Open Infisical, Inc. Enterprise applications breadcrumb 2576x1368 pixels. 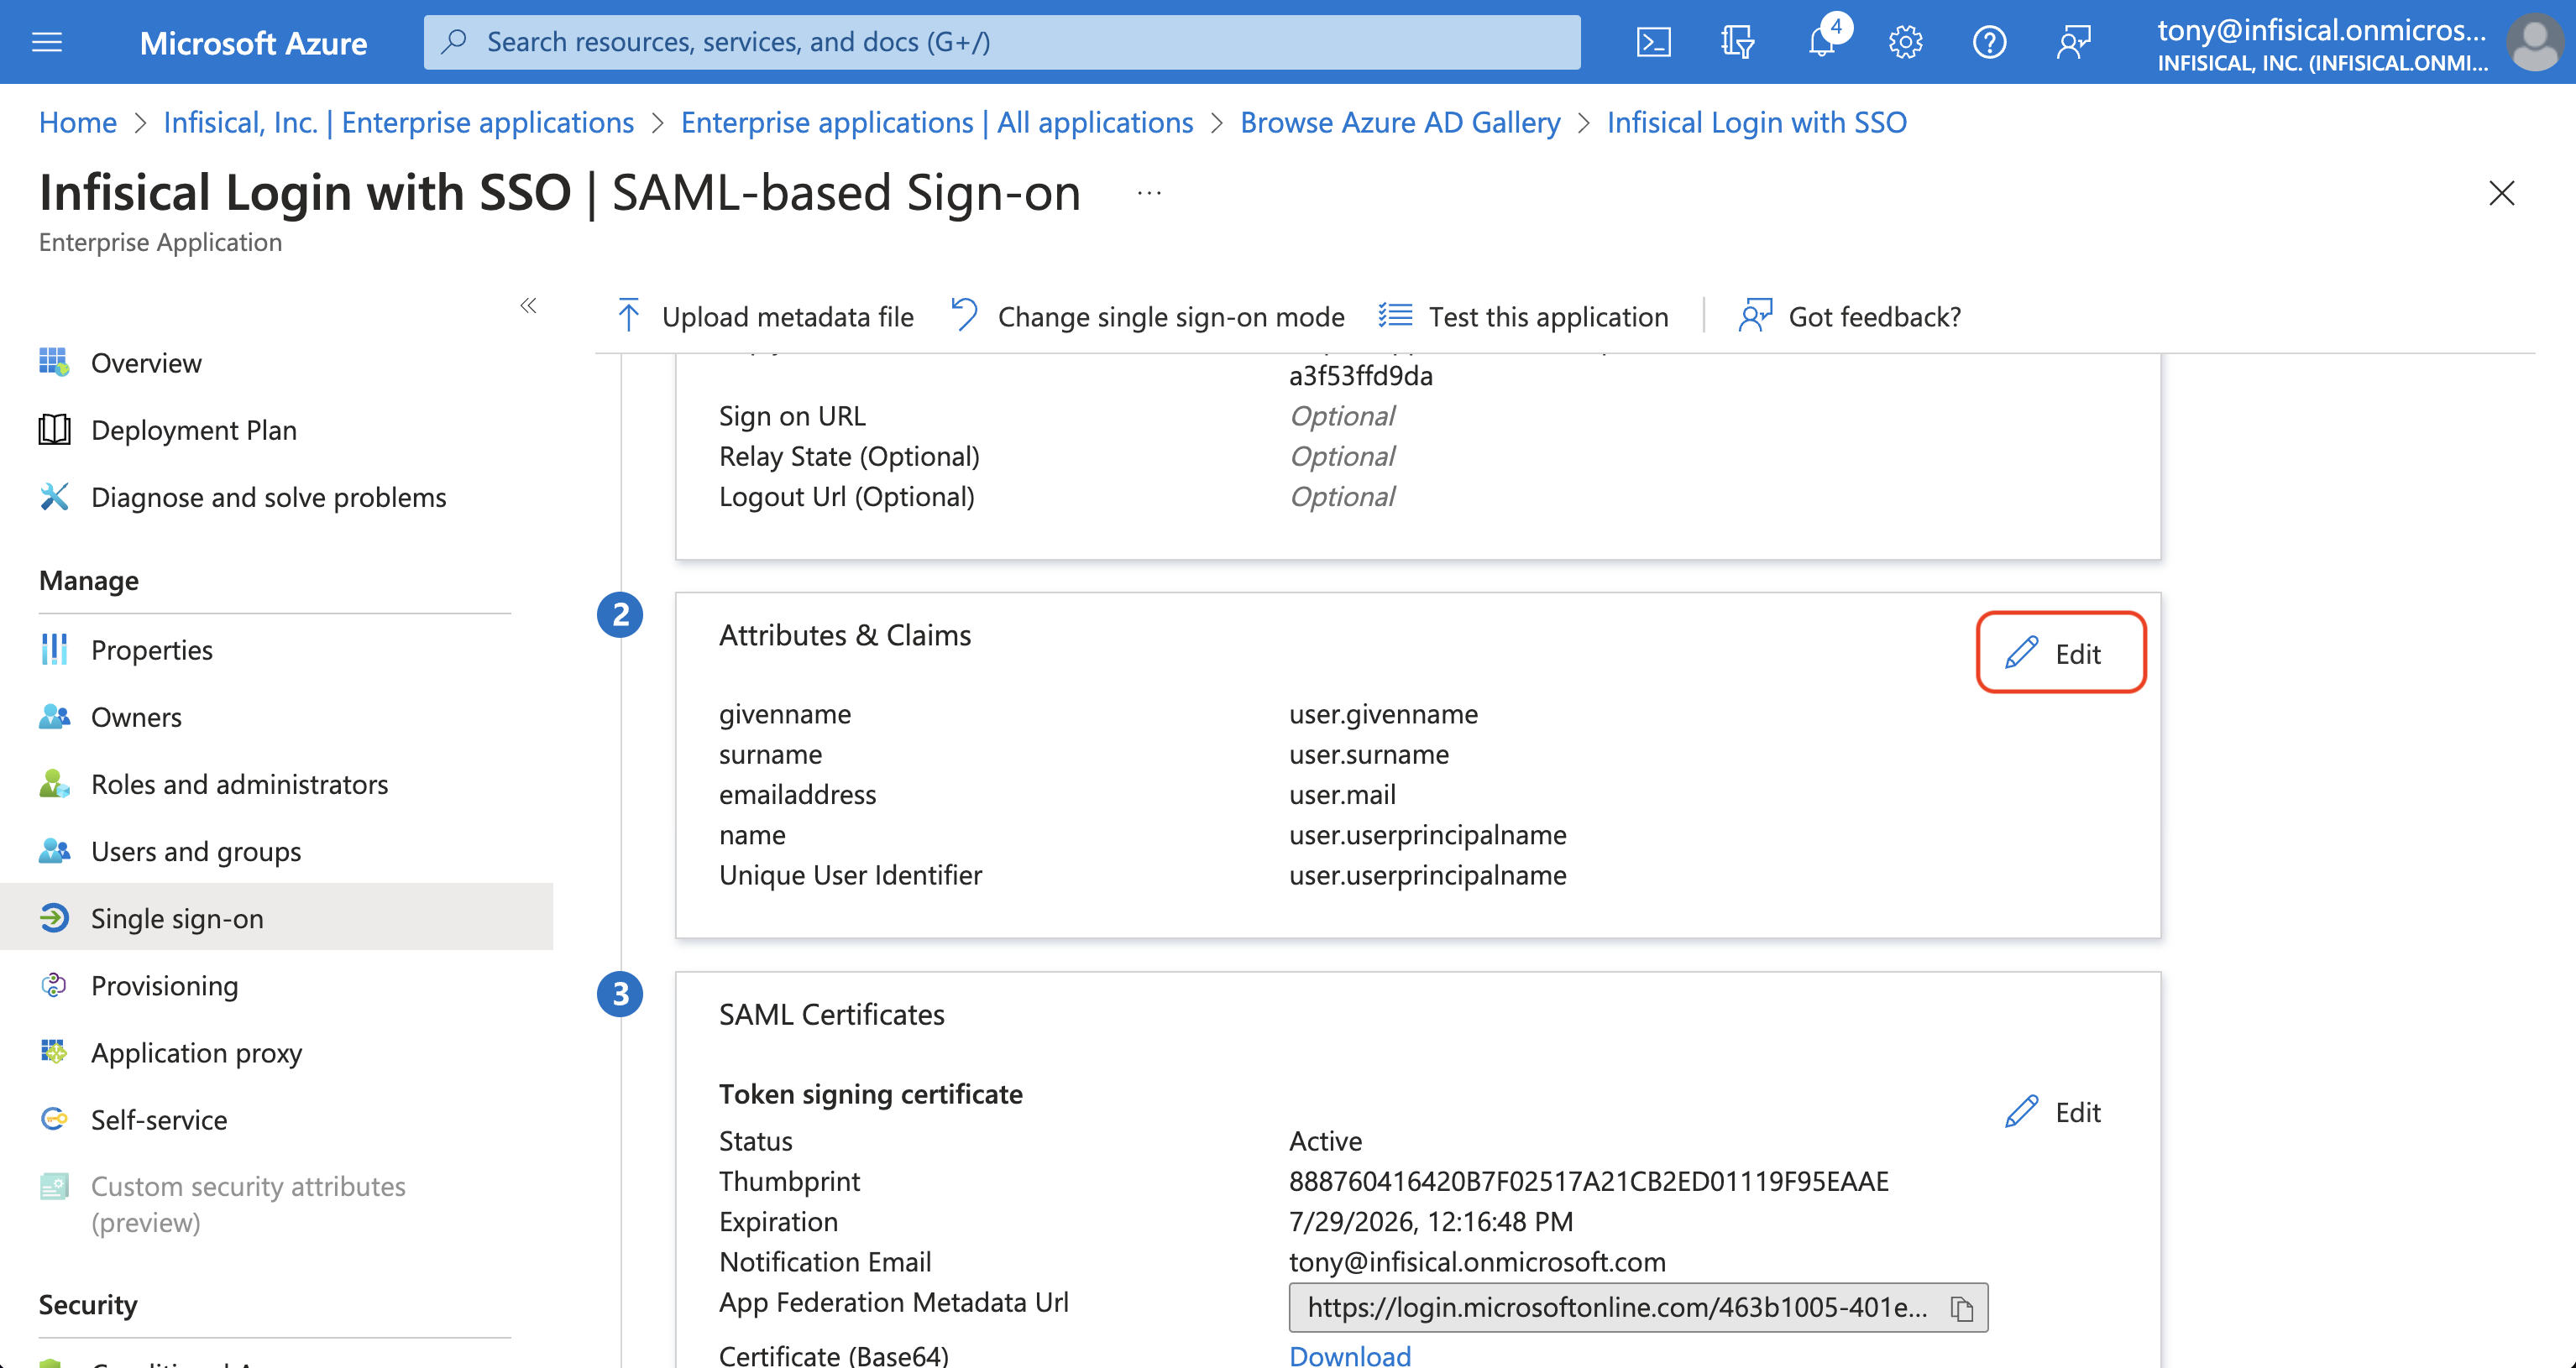(x=399, y=122)
